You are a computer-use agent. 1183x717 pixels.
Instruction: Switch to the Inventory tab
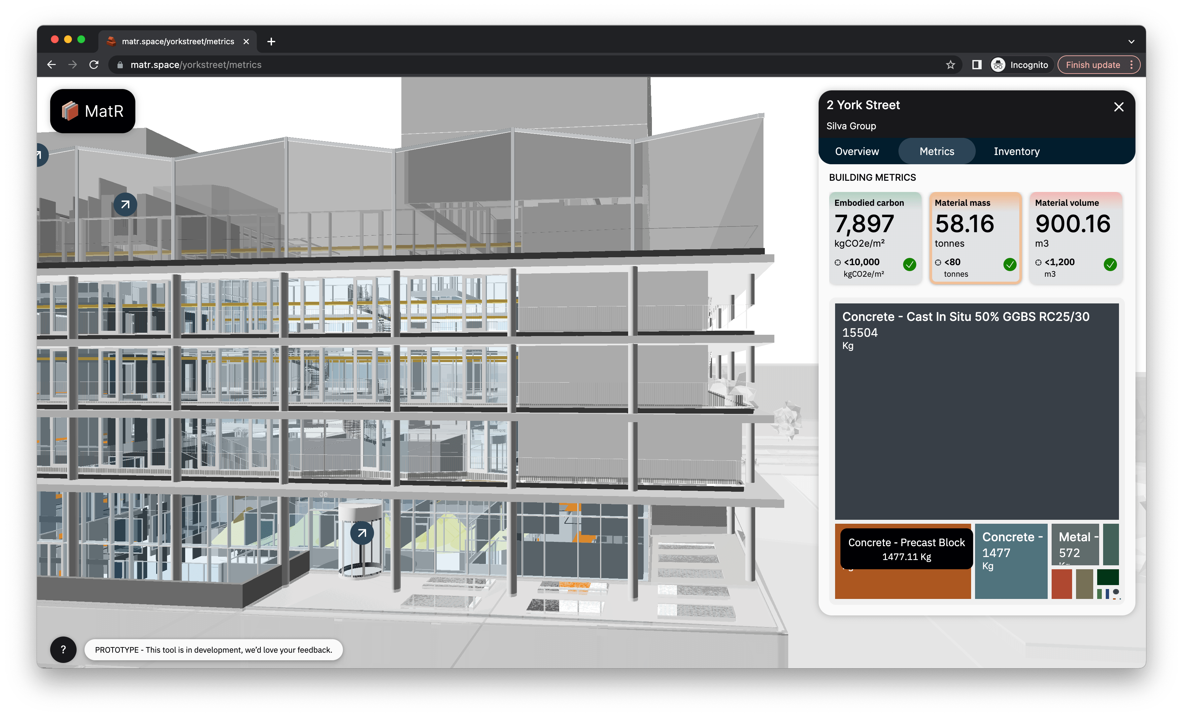coord(1016,152)
